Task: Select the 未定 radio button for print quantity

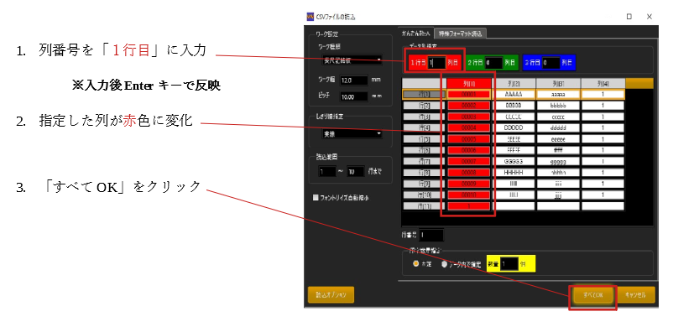Action: click(x=415, y=264)
